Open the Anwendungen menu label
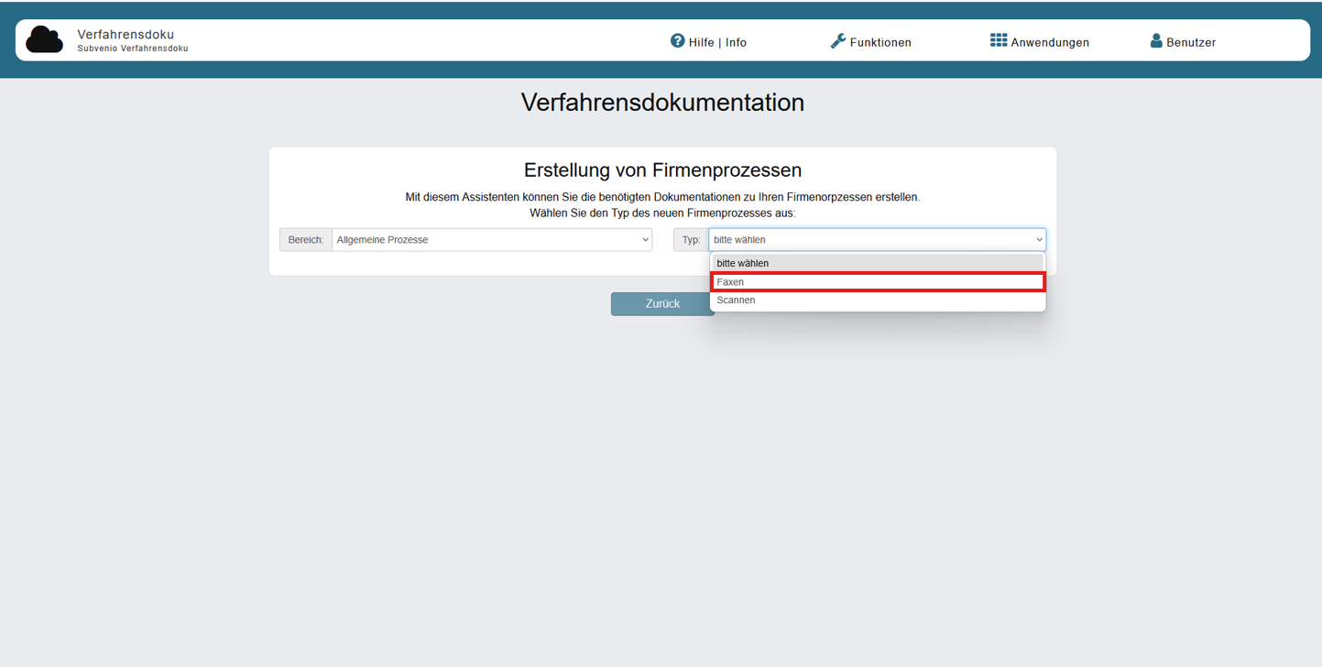1322x667 pixels. tap(1050, 42)
